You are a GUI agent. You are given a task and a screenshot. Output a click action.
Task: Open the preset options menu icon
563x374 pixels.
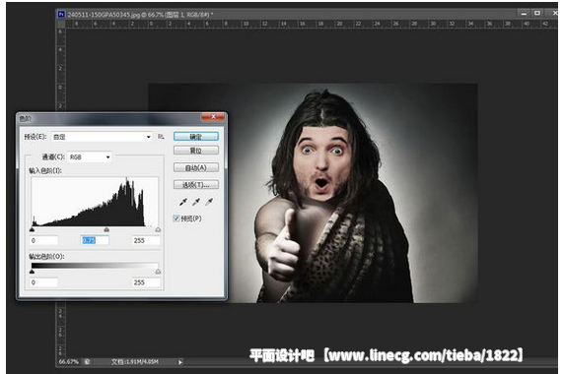coord(161,137)
